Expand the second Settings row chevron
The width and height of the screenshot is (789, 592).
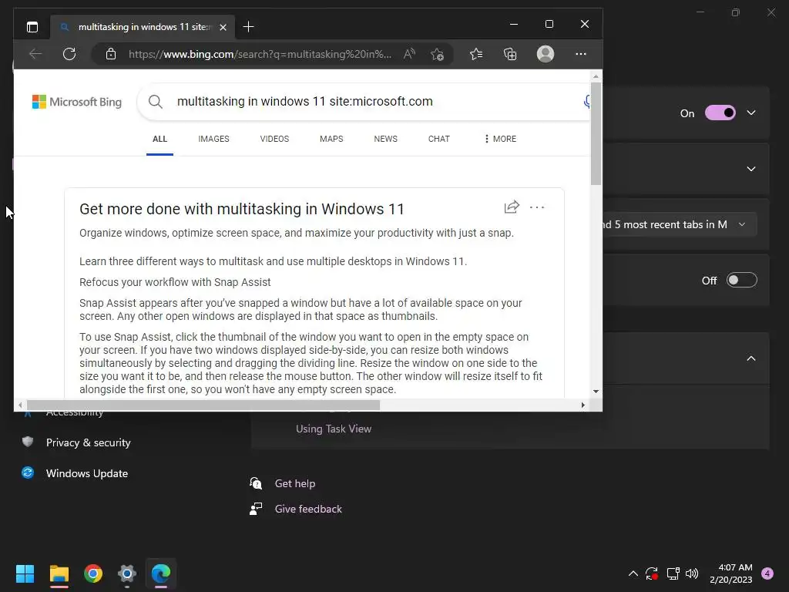(751, 169)
